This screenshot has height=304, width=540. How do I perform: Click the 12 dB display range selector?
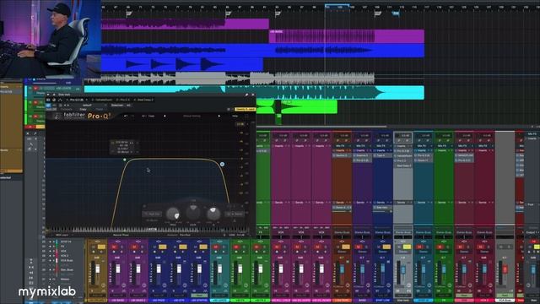point(240,124)
